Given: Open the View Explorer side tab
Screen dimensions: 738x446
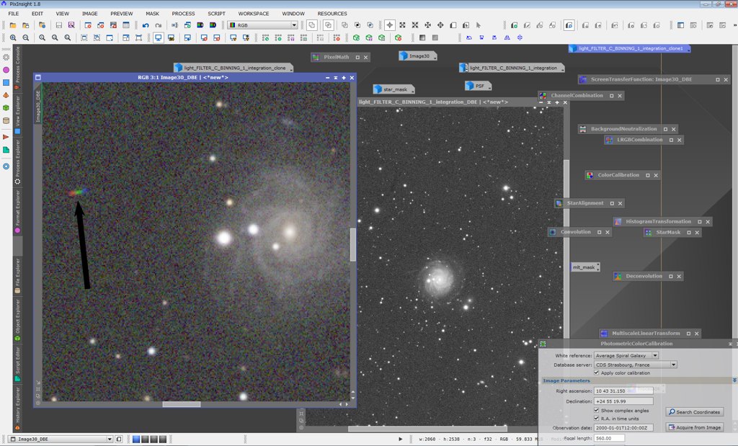Looking at the screenshot, I should (x=17, y=115).
